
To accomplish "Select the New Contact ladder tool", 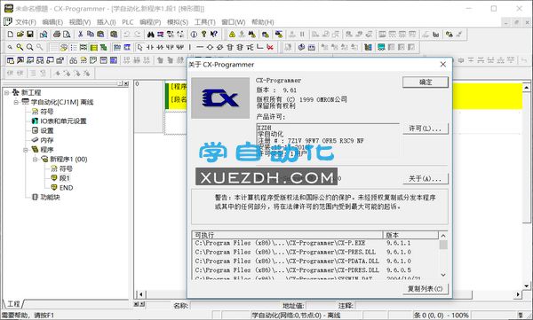I will tap(150, 47).
